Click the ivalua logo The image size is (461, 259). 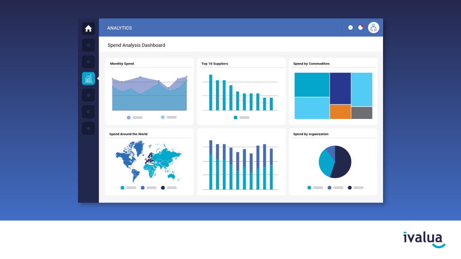point(424,238)
